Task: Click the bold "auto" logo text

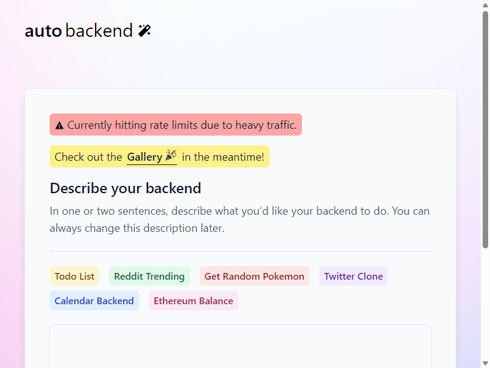Action: coord(43,31)
